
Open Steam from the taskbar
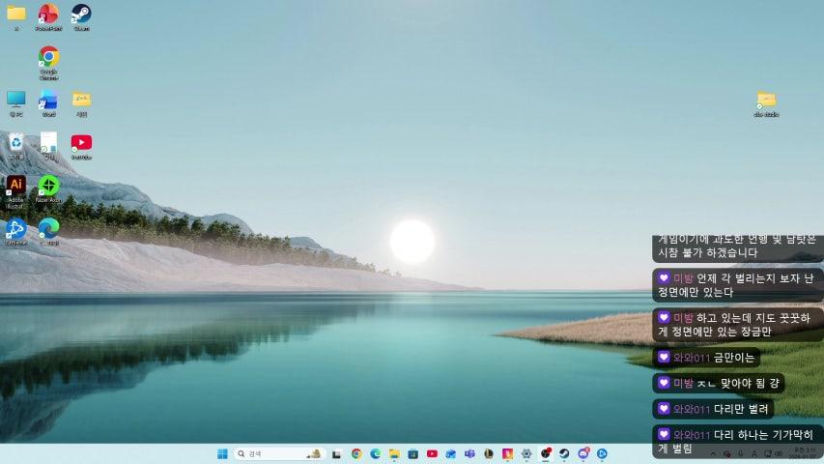[x=564, y=453]
